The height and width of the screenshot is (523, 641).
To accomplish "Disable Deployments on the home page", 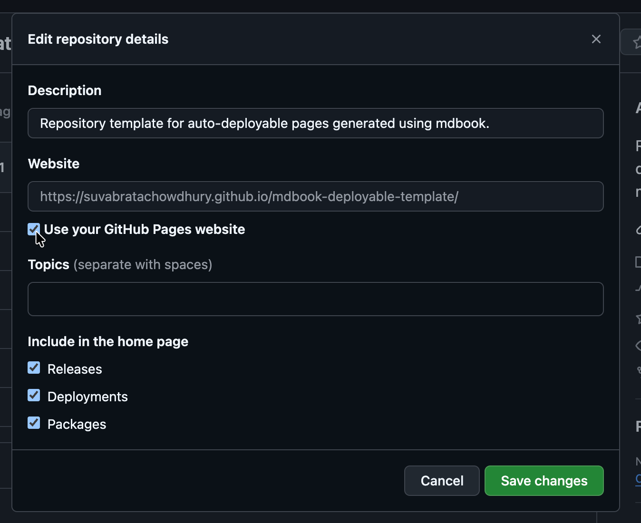I will click(x=33, y=396).
